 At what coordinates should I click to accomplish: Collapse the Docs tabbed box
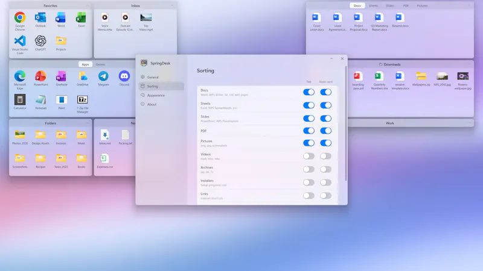(470, 5)
